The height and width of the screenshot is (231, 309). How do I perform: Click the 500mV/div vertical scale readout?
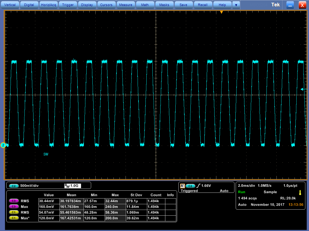coord(29,186)
